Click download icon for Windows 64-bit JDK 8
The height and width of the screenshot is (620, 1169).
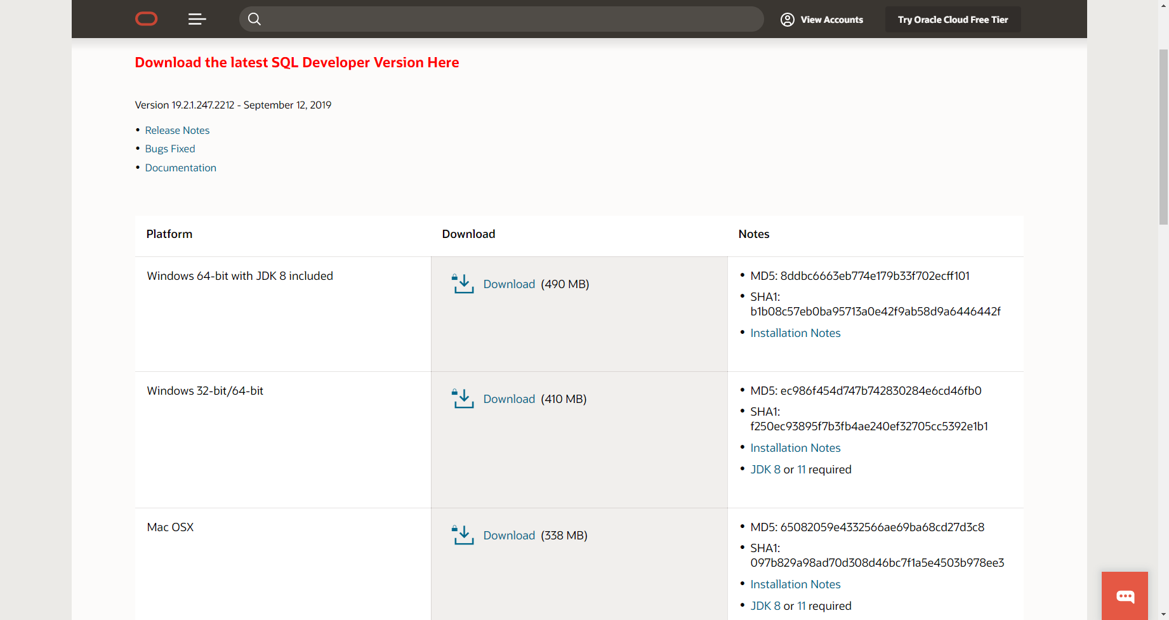pos(463,284)
